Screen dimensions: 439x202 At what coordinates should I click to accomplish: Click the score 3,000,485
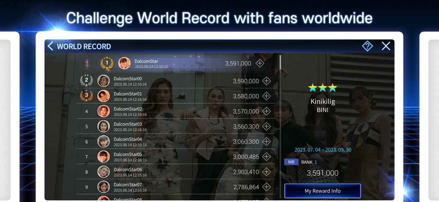coord(246,157)
